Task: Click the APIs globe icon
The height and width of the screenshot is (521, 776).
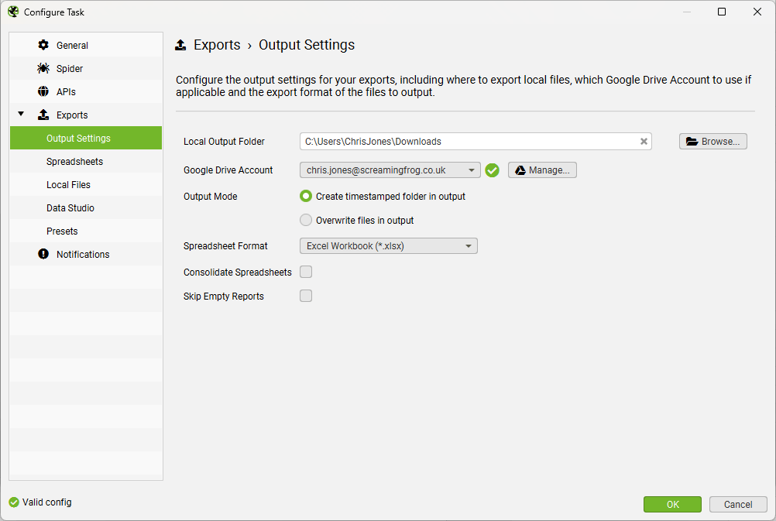Action: tap(43, 91)
